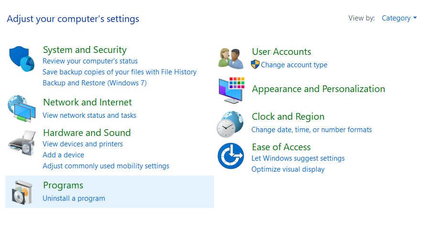Screen dimensions: 422x227
Task: Open Adjust commonly used mobility settings
Action: 106,166
